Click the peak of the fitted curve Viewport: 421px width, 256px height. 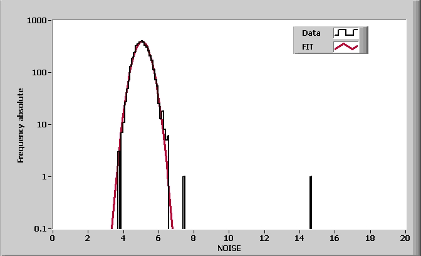[x=142, y=42]
